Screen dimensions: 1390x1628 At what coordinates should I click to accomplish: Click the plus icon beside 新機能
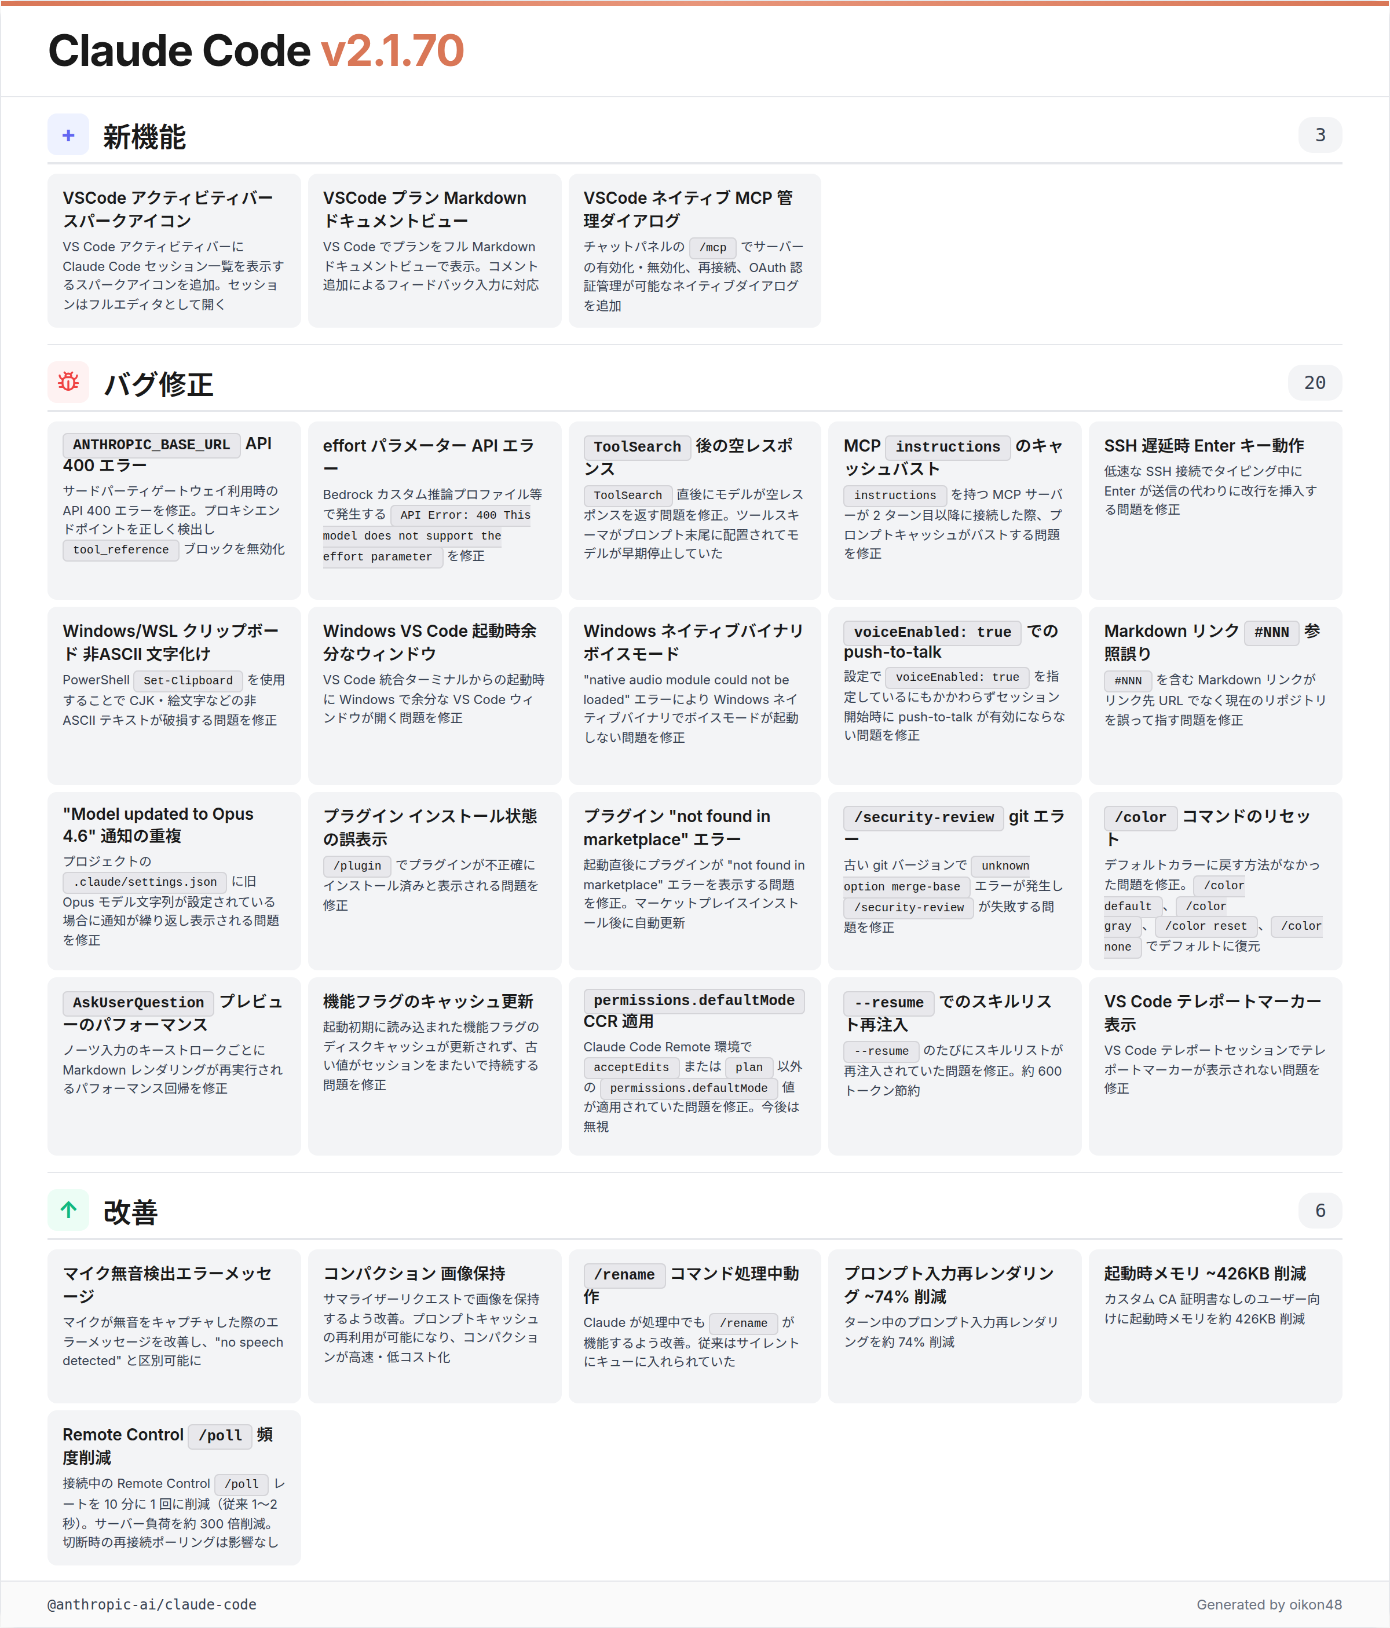[68, 135]
